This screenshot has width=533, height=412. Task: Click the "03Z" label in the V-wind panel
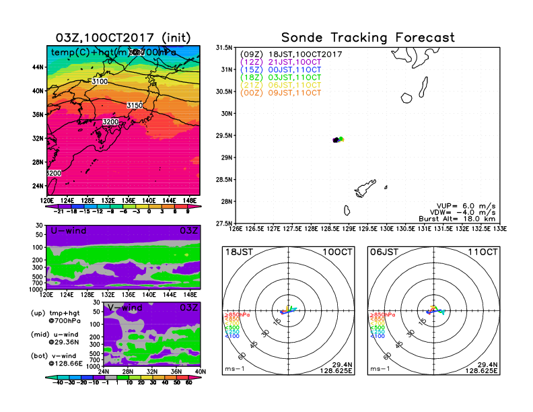tap(188, 308)
